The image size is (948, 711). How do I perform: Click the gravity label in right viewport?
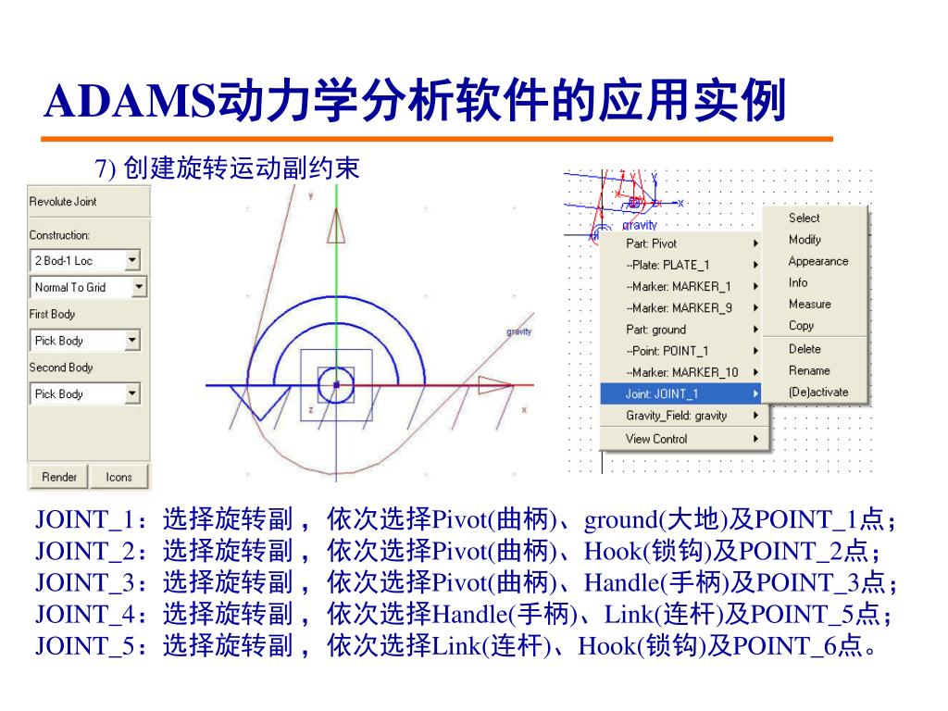(x=640, y=225)
